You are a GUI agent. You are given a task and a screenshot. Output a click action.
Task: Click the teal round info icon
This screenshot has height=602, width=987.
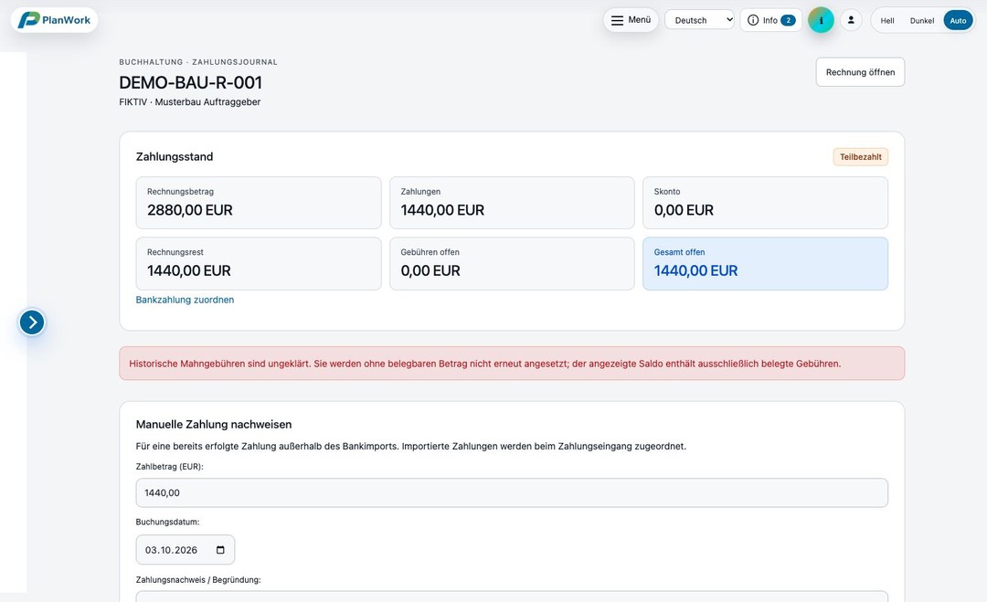(x=821, y=20)
